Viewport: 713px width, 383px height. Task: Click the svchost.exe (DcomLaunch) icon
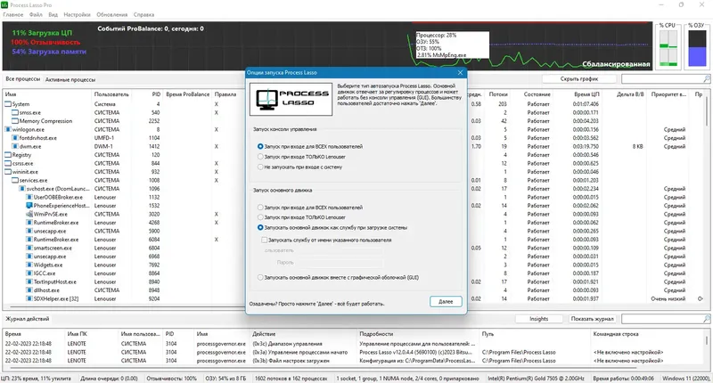(x=22, y=189)
